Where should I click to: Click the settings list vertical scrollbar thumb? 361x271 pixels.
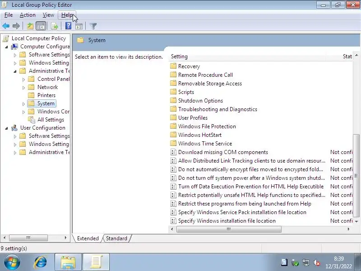[356, 176]
